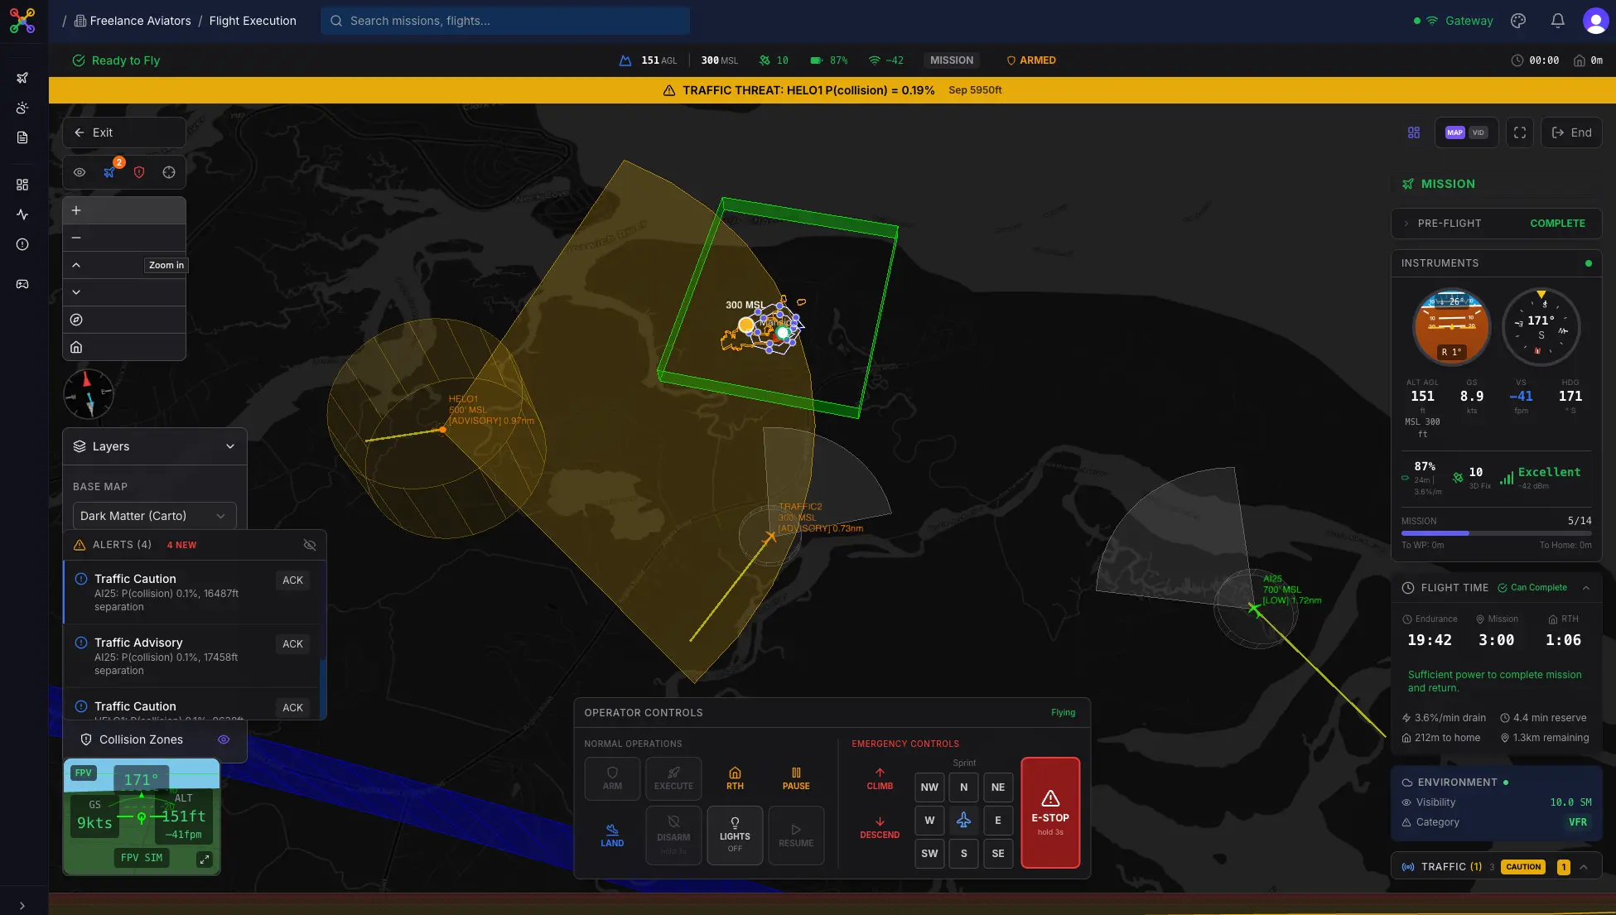Click the PAUSE mission control
1616x915 pixels.
click(x=795, y=778)
